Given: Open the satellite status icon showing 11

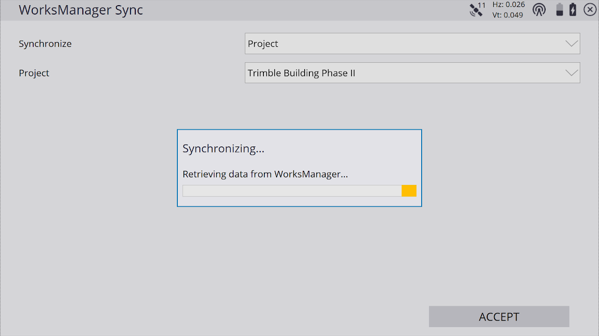Looking at the screenshot, I should click(478, 10).
